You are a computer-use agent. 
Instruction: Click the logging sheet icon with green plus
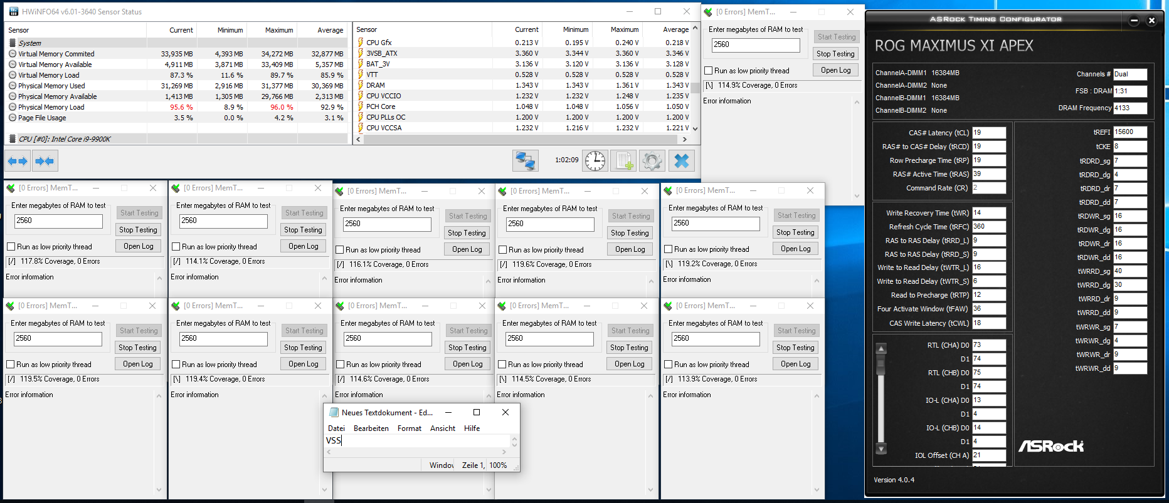(623, 161)
